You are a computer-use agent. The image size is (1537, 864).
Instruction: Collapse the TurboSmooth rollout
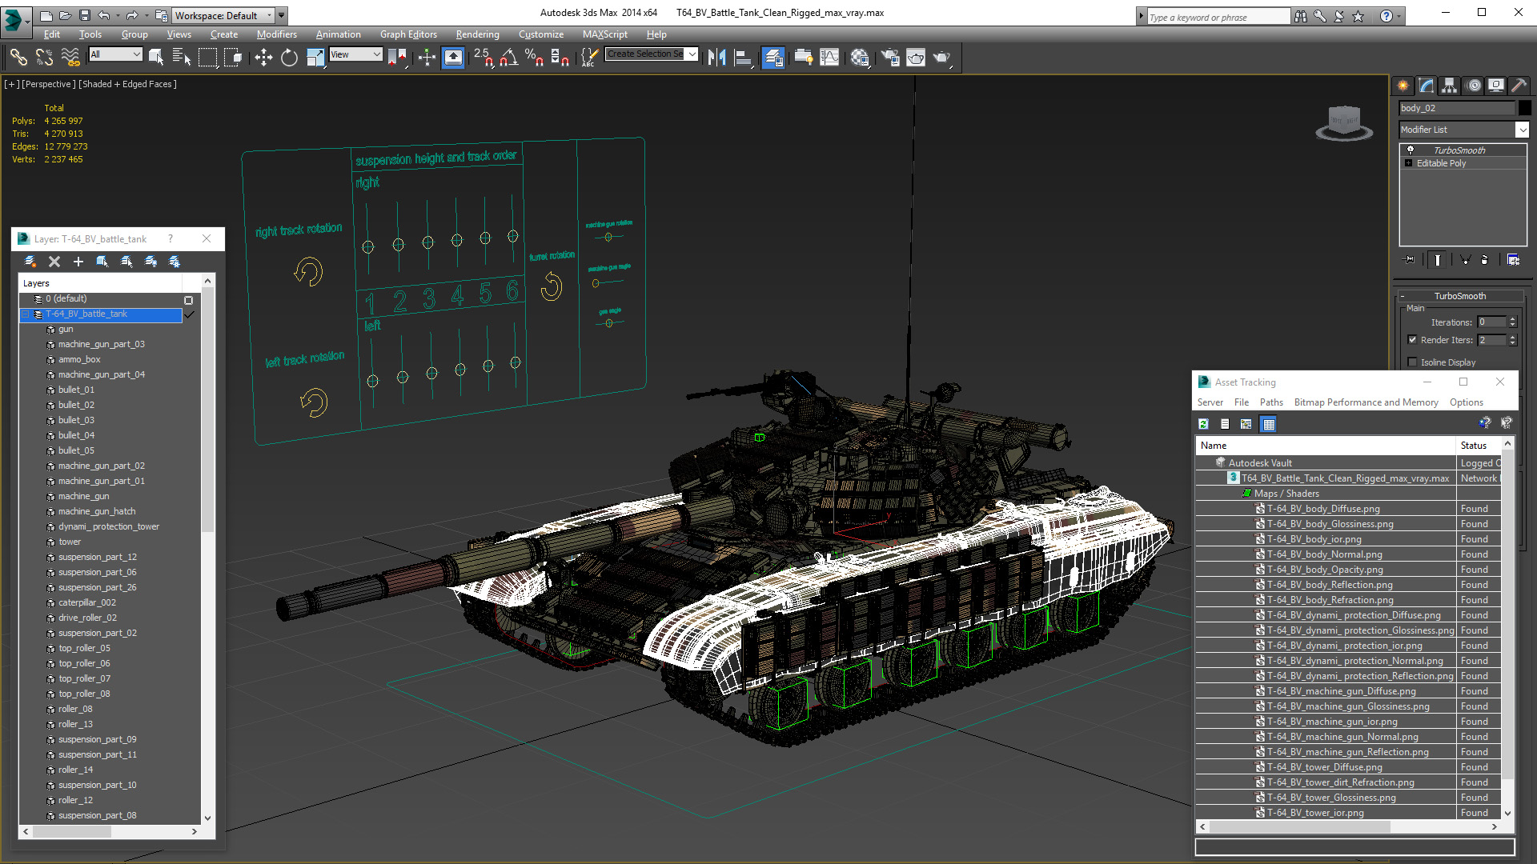(1459, 296)
